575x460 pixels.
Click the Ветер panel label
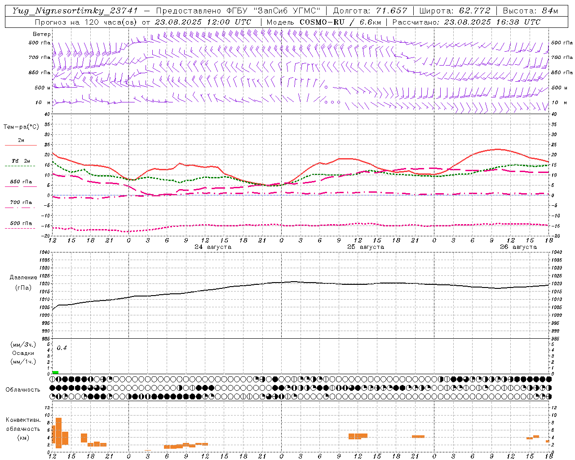(x=42, y=34)
